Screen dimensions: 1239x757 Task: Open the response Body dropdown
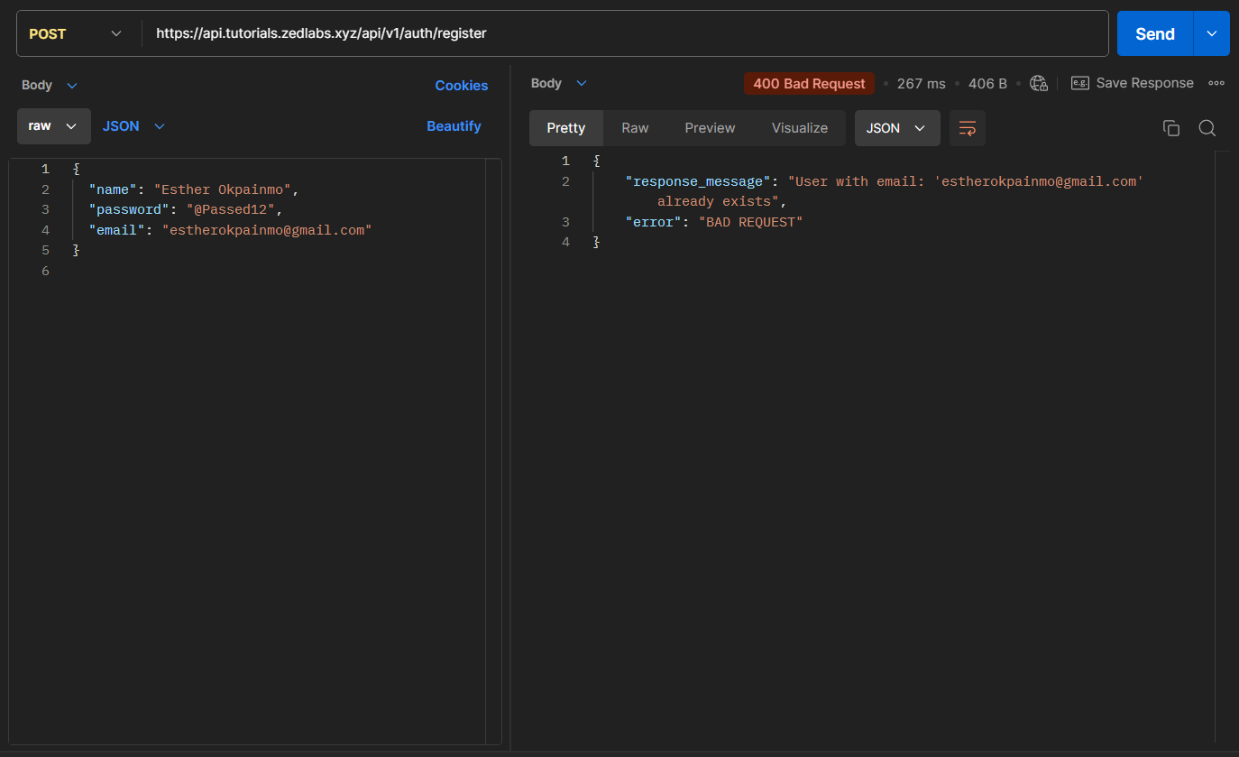[559, 83]
